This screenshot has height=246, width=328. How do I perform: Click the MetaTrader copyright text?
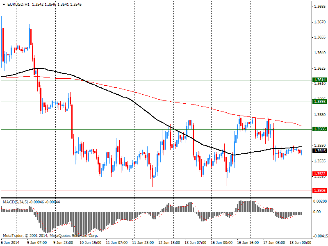click(50, 236)
